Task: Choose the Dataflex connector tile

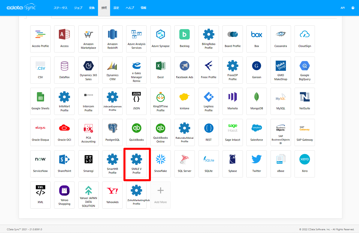Action: [x=64, y=70]
